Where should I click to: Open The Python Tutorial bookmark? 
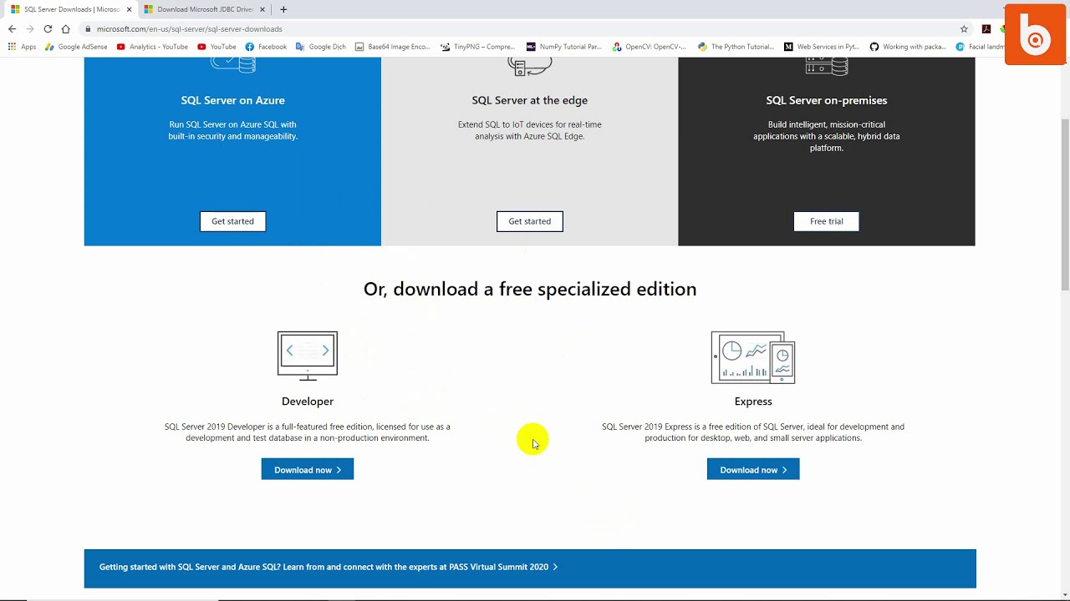(736, 47)
